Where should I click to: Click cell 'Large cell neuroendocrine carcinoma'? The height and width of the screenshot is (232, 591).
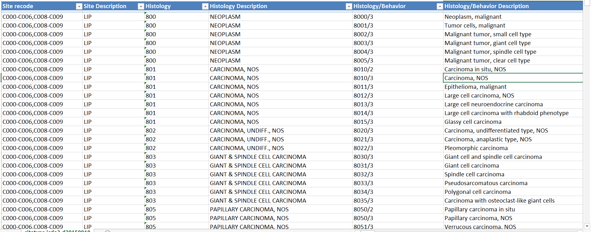pyautogui.click(x=513, y=104)
